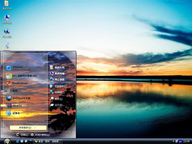Click the third Quick Launch icon
This screenshot has height=144, width=192.
(x=26, y=141)
